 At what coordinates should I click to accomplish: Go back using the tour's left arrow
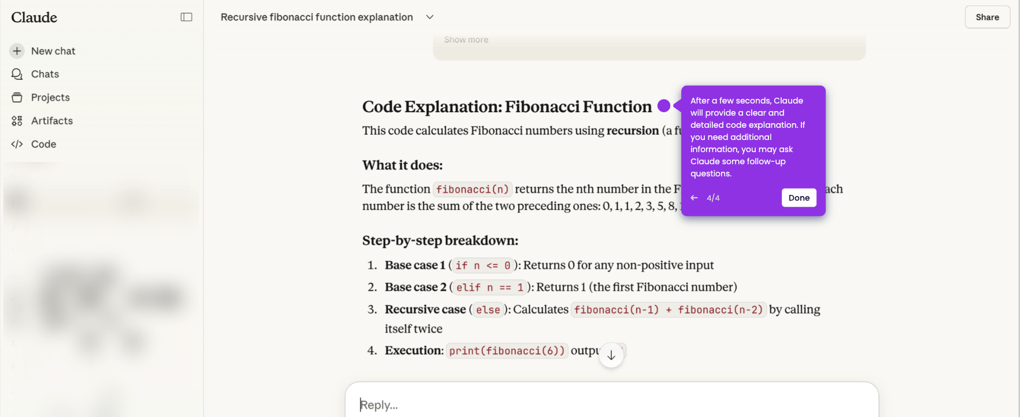point(694,198)
